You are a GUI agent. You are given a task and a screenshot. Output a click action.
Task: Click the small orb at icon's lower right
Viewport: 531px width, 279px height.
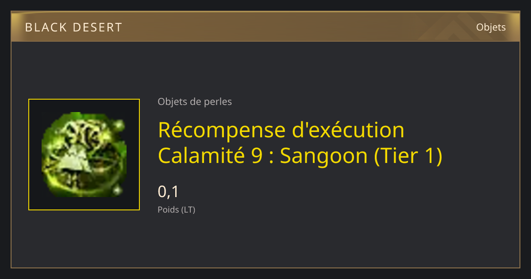pos(117,190)
